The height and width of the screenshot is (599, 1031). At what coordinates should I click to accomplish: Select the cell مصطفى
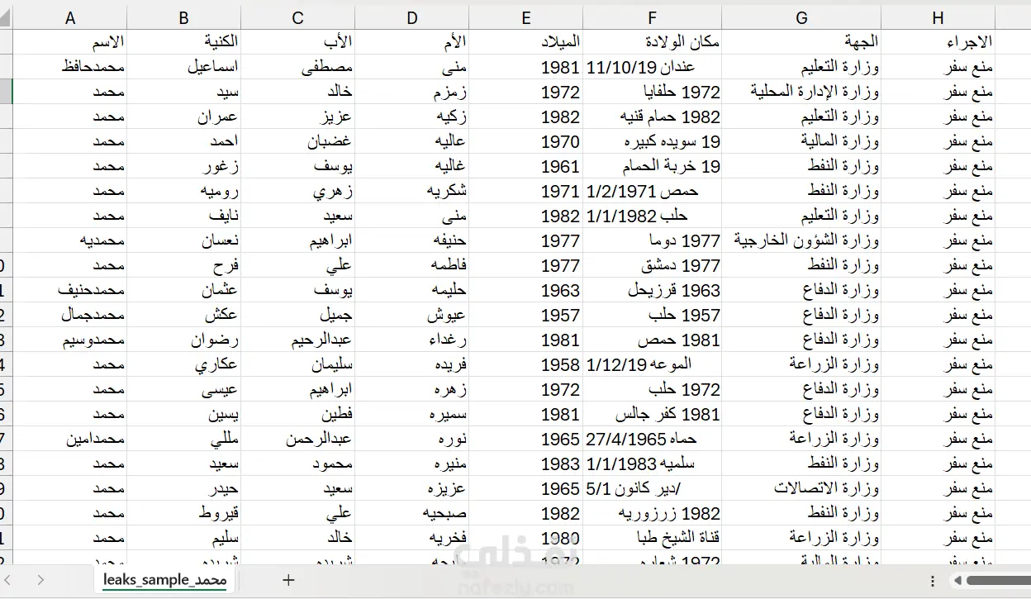[298, 67]
